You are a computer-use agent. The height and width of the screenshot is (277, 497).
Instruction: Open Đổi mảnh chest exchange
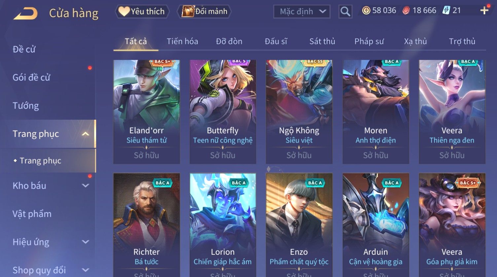click(205, 12)
